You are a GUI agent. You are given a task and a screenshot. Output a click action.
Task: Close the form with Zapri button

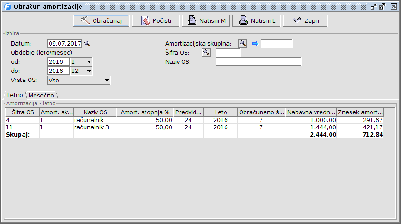pyautogui.click(x=305, y=21)
